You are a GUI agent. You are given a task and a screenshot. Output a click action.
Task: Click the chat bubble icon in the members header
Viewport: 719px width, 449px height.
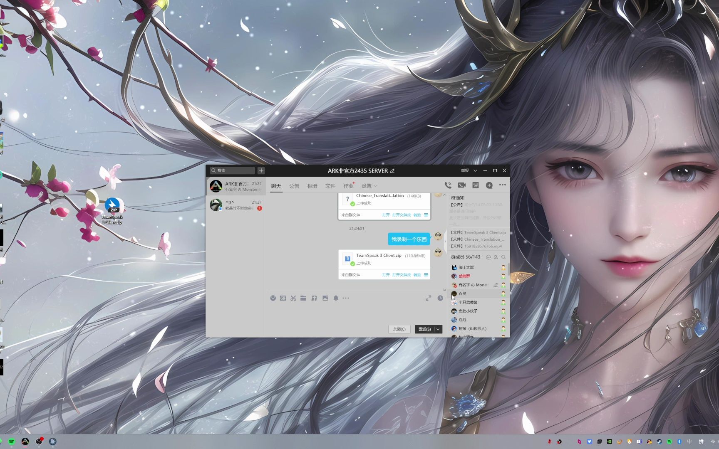click(488, 257)
